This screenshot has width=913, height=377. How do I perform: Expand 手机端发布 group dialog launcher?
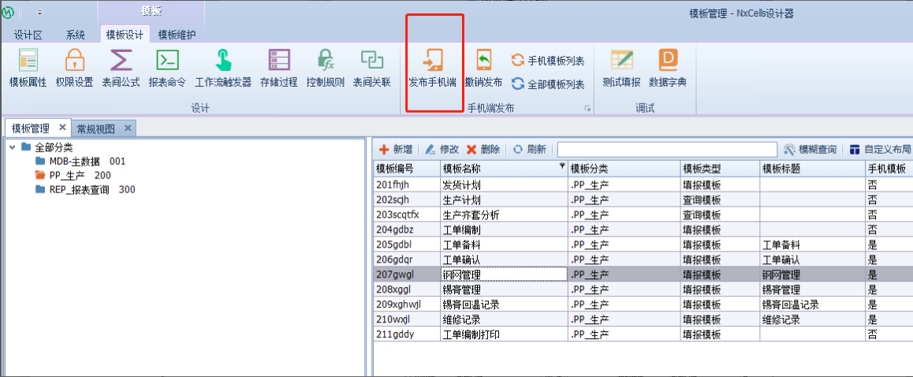[x=587, y=109]
